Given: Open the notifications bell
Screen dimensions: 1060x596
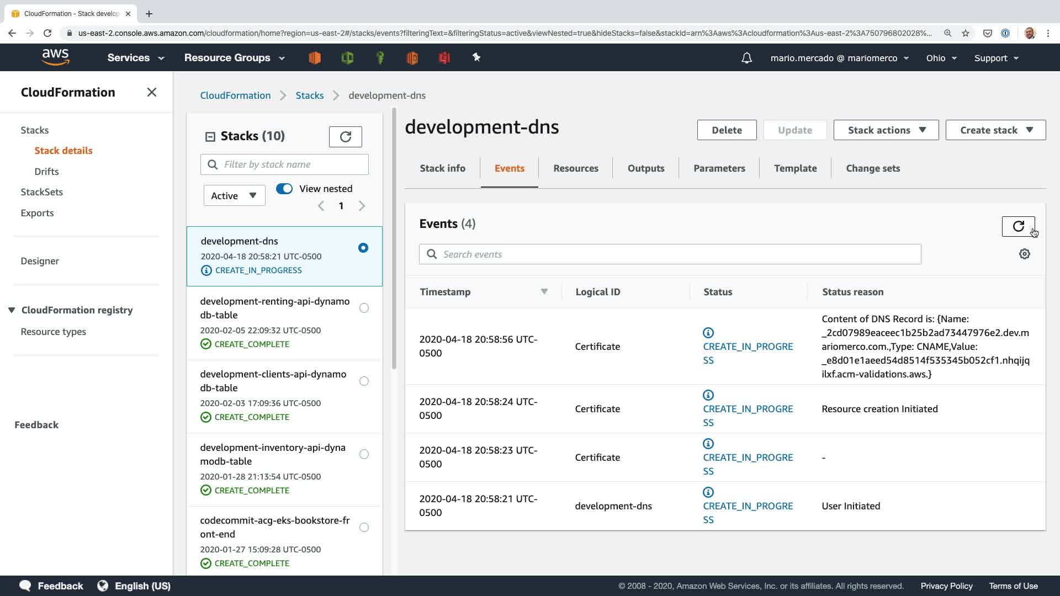Looking at the screenshot, I should [746, 58].
